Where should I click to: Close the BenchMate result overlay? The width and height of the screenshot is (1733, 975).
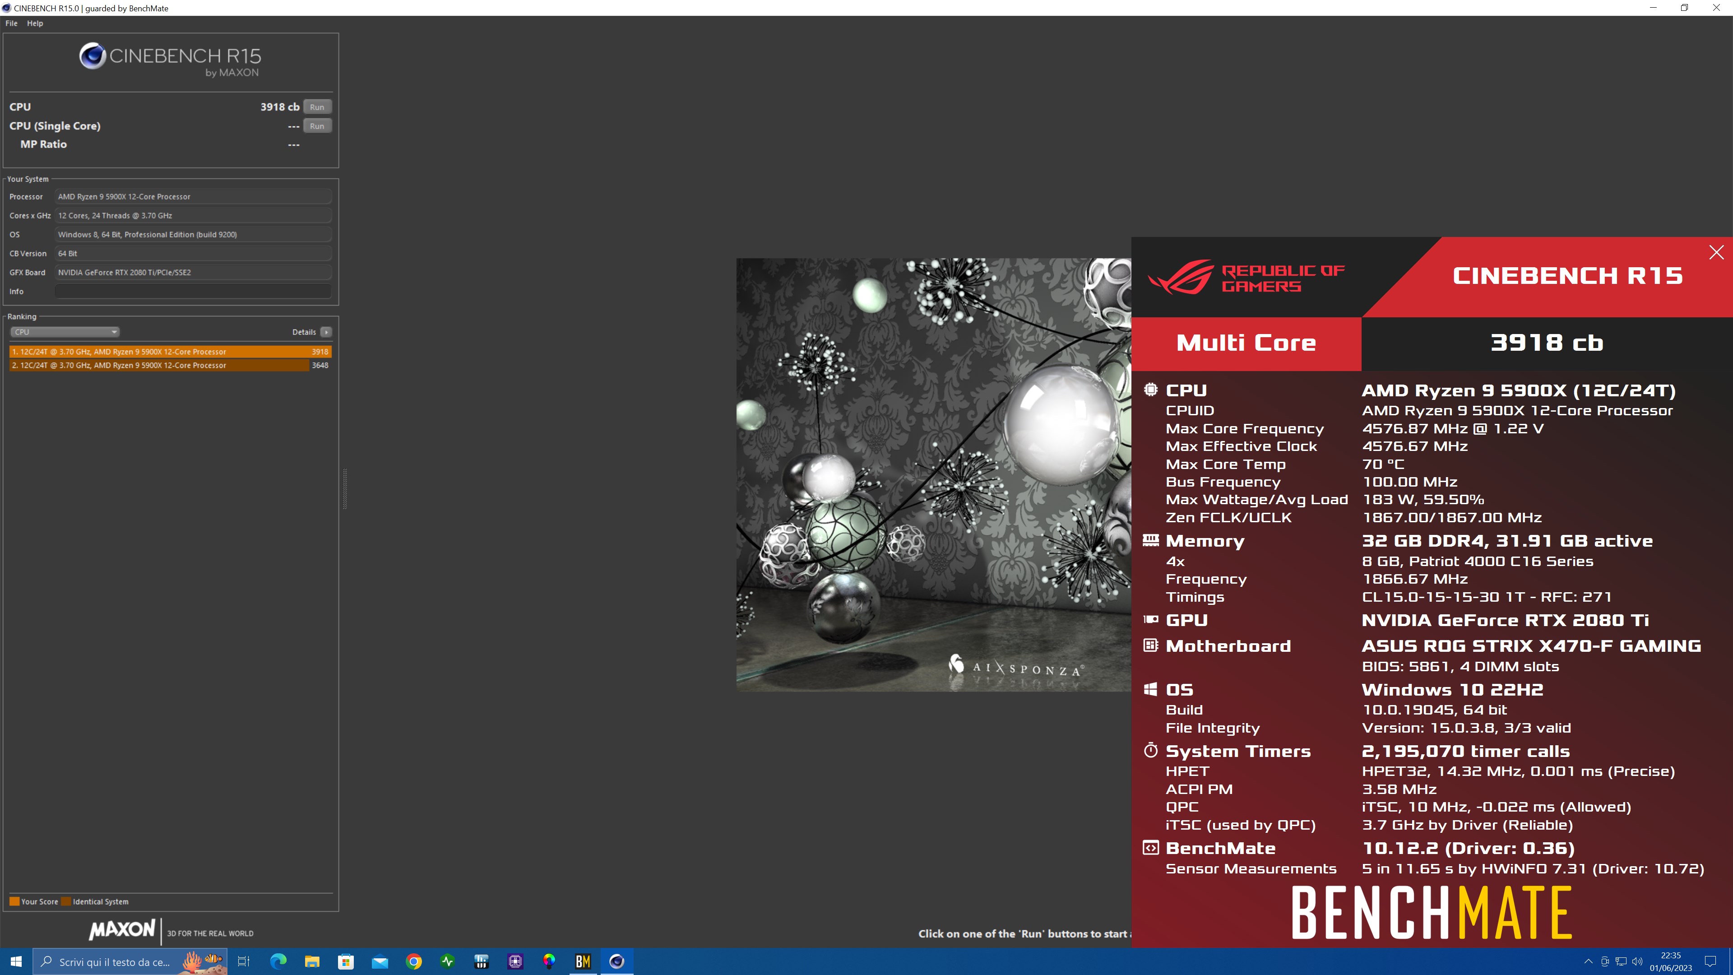(x=1716, y=252)
